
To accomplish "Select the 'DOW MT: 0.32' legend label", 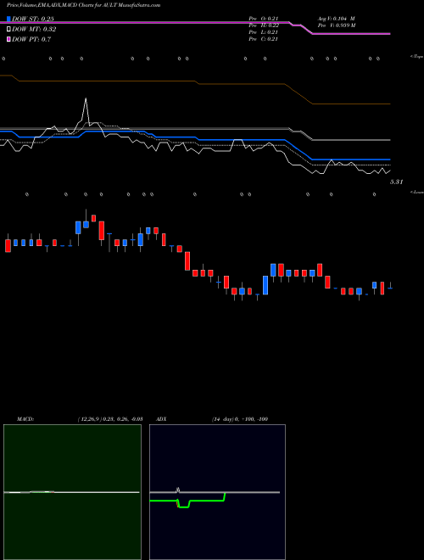I will (34, 30).
